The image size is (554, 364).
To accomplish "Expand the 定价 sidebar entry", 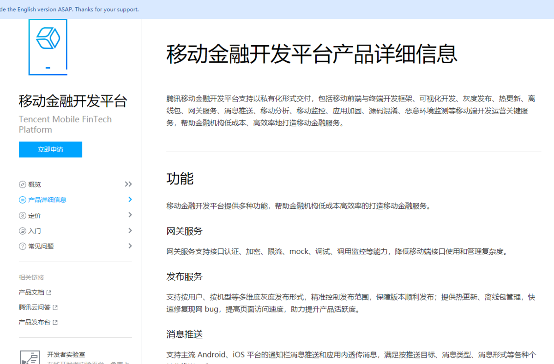I will (x=129, y=215).
